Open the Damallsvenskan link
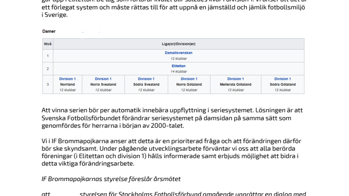 pyautogui.click(x=179, y=53)
